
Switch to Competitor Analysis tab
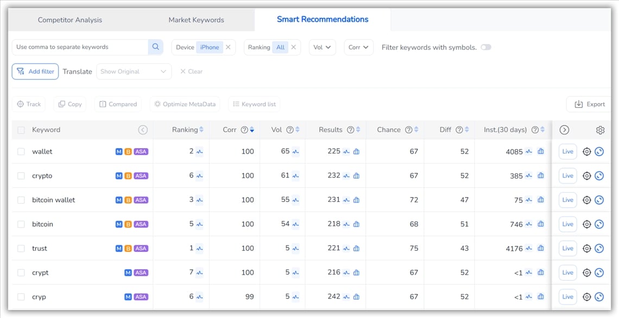pyautogui.click(x=70, y=20)
